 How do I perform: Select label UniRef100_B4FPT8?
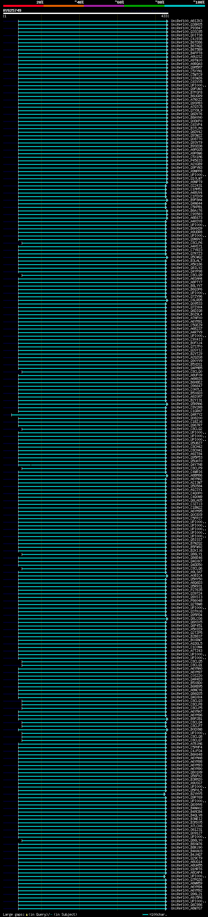[x=187, y=53]
